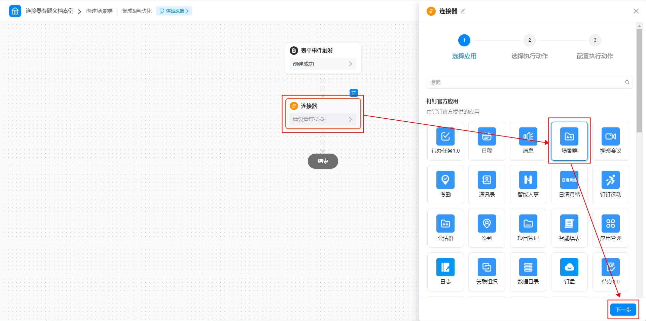
Task: Select the 智能填表 app icon
Action: pyautogui.click(x=569, y=224)
